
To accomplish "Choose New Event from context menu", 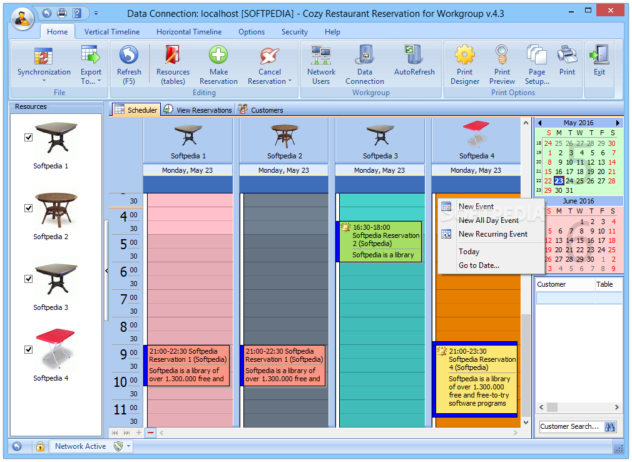I will coord(491,207).
